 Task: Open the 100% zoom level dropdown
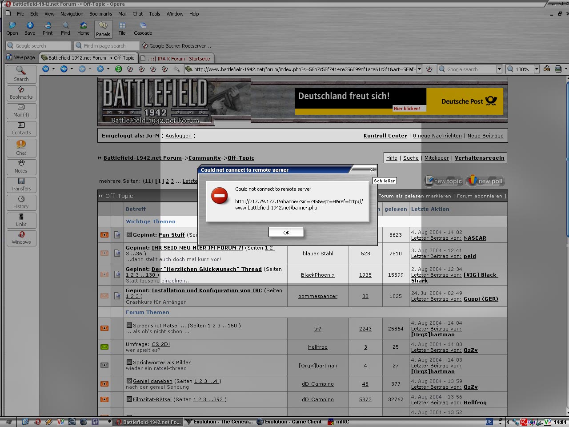pyautogui.click(x=537, y=69)
